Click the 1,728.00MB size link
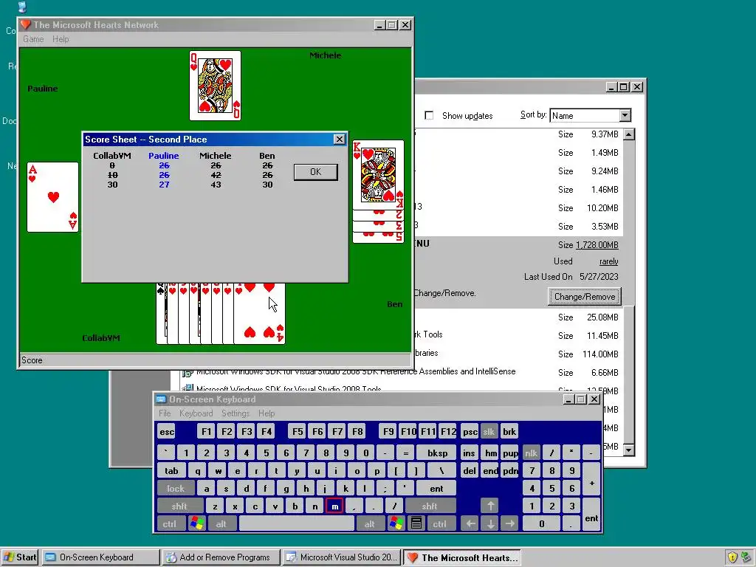This screenshot has width=756, height=567. (x=597, y=245)
